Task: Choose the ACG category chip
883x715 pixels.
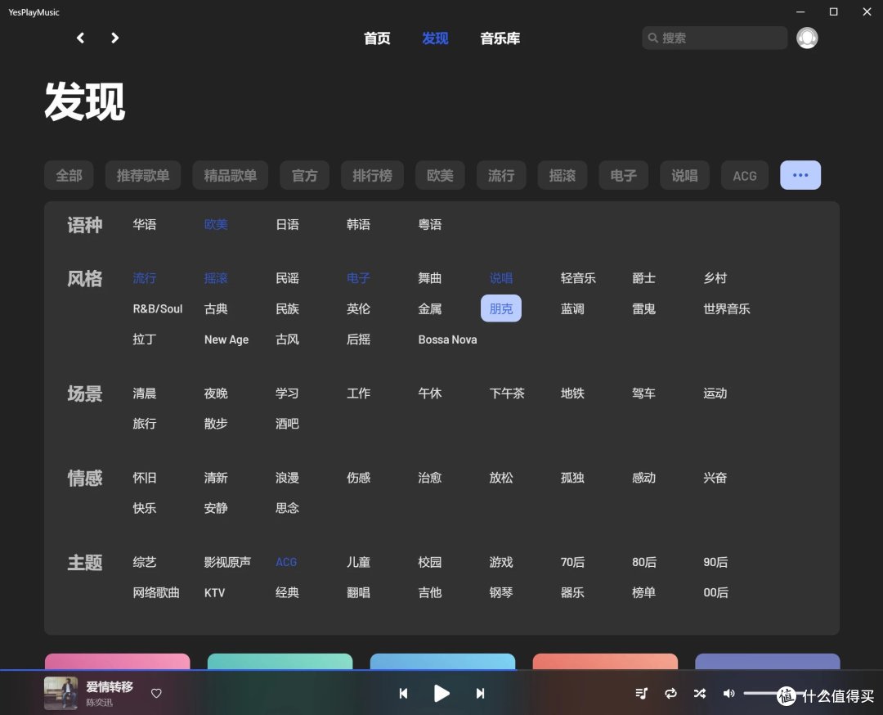Action: pyautogui.click(x=744, y=174)
